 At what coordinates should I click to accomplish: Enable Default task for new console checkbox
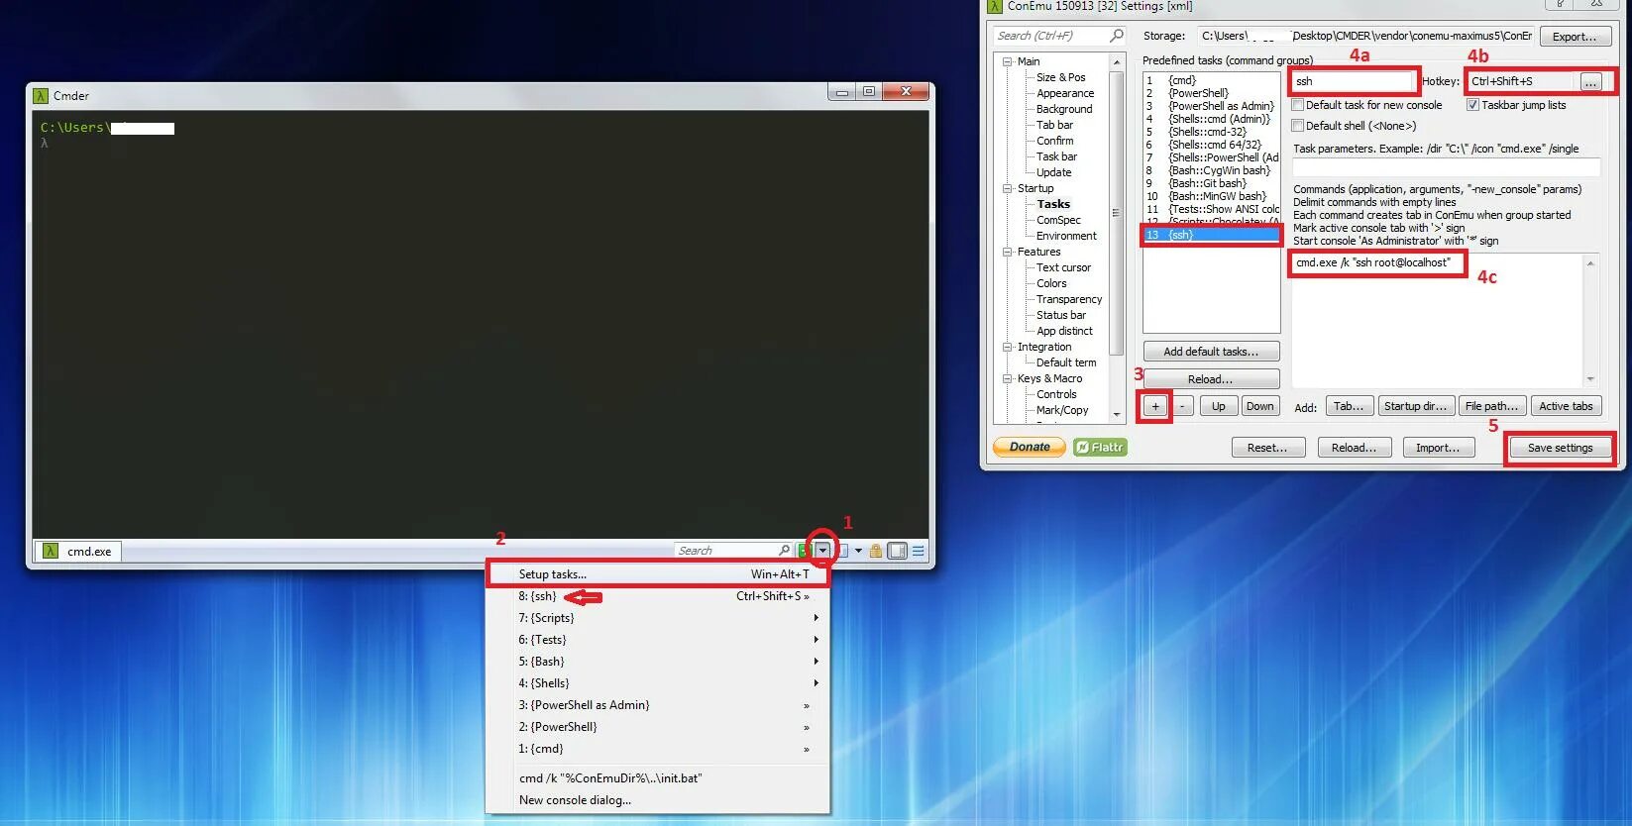tap(1298, 105)
